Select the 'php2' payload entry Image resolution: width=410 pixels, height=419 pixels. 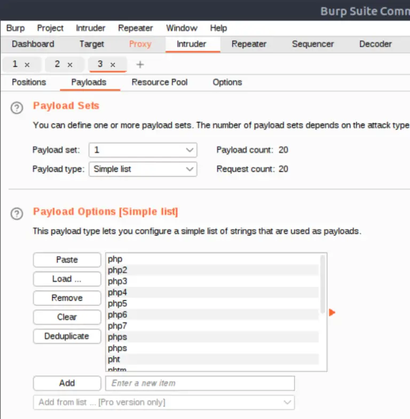pos(212,270)
